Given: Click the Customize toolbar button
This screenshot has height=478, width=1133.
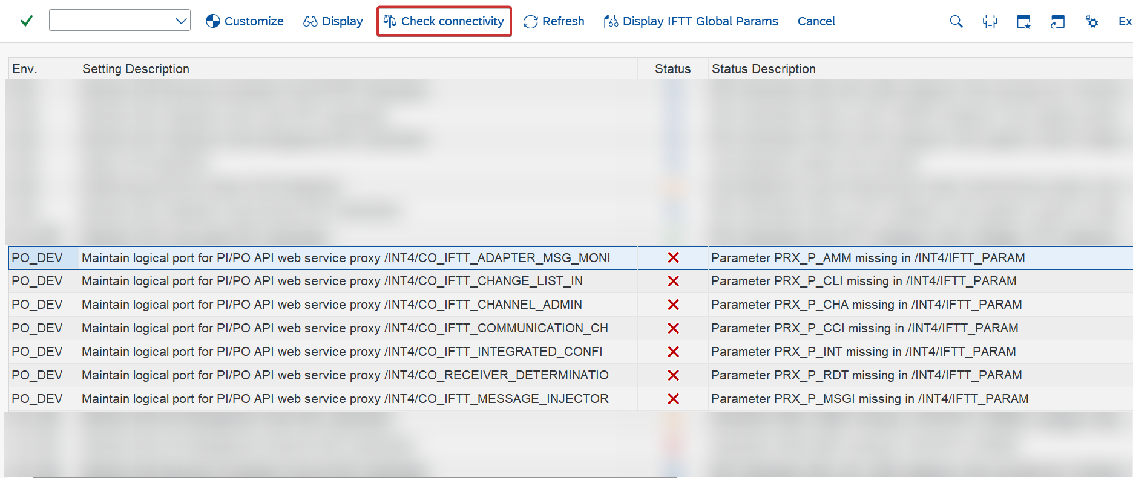Looking at the screenshot, I should tap(245, 21).
